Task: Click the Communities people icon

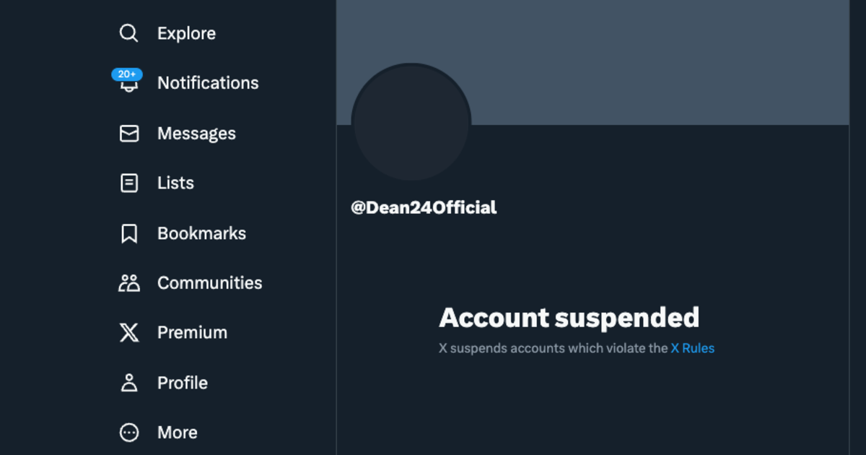Action: 128,282
